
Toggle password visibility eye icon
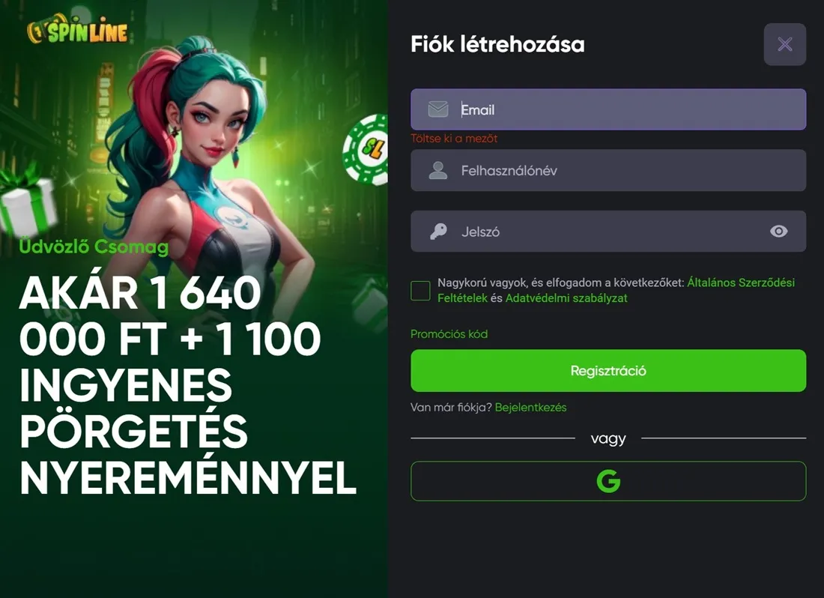[x=779, y=232]
